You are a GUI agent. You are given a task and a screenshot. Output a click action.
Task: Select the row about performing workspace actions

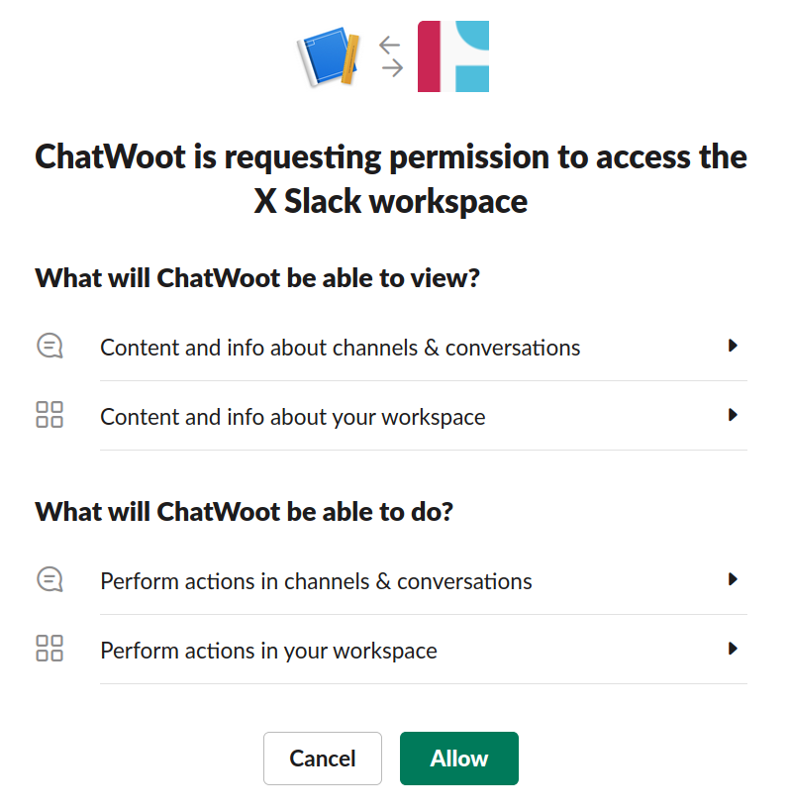coord(268,651)
